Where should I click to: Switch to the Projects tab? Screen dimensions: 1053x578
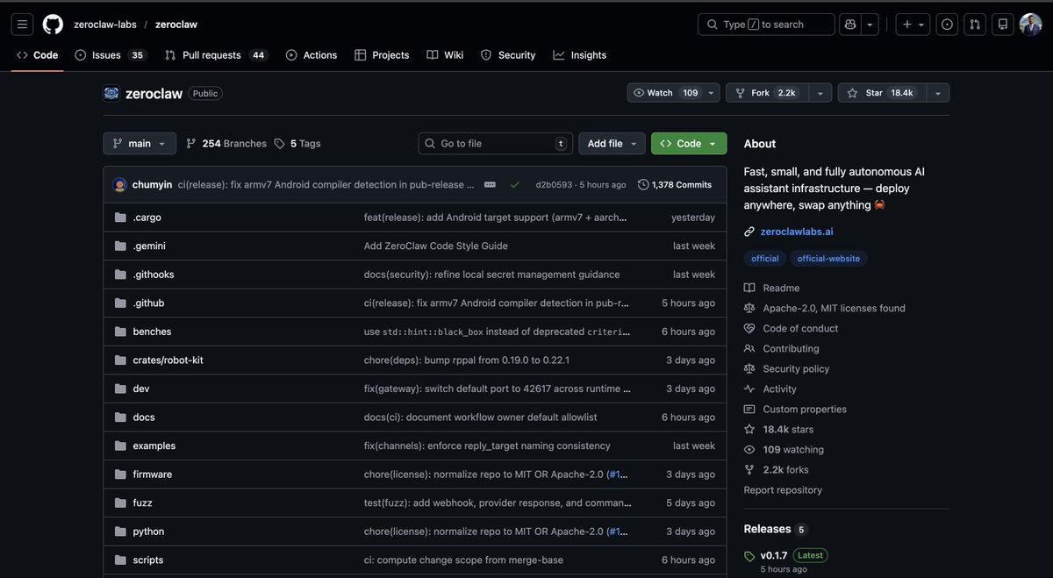tap(382, 55)
